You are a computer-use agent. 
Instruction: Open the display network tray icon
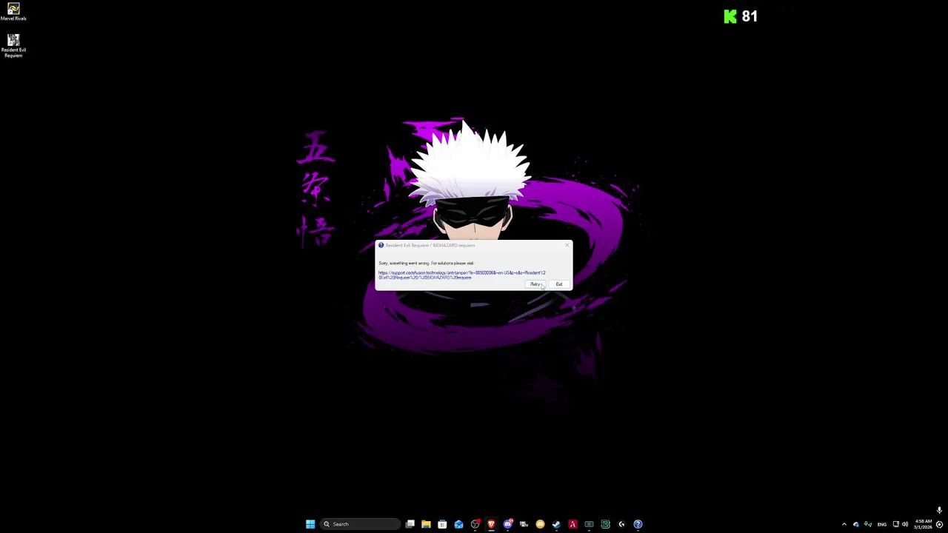[896, 524]
